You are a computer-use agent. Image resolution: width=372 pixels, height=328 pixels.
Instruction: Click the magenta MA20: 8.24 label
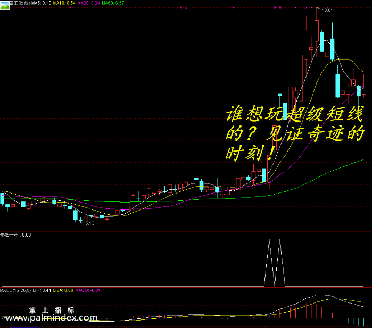pos(88,3)
